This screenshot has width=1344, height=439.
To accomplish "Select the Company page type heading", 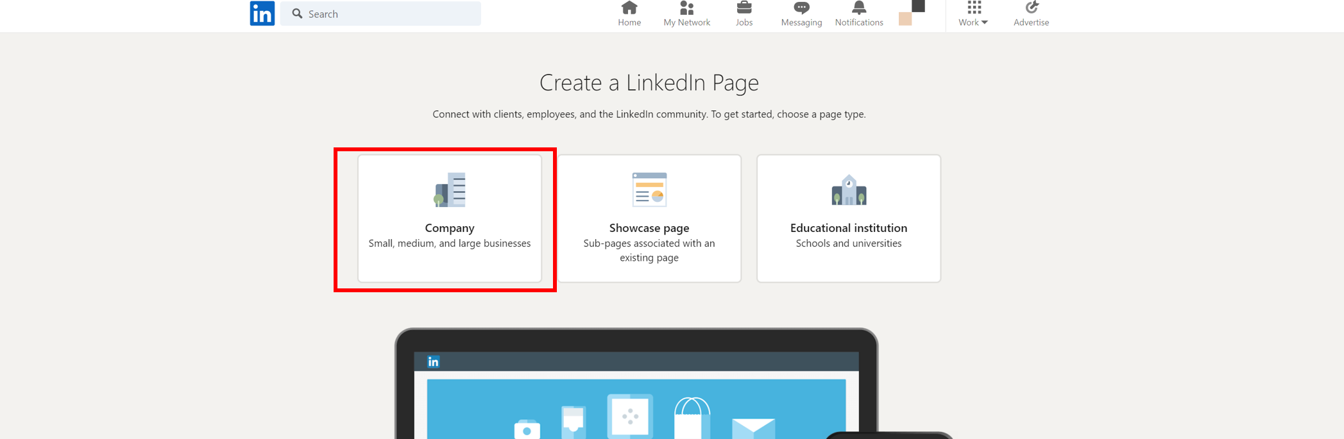I will 450,228.
